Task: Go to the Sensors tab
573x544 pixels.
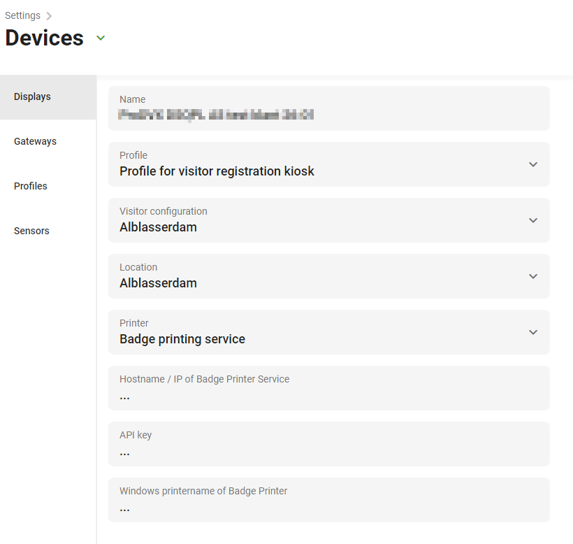Action: [x=31, y=231]
